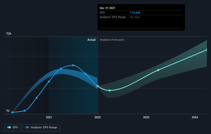The image size is (211, 134).
Task: Click the Analysts Forecasts section label
Action: coord(112,40)
